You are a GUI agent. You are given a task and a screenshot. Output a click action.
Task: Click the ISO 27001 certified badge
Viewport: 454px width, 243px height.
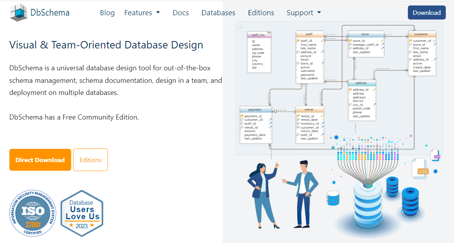[33, 213]
